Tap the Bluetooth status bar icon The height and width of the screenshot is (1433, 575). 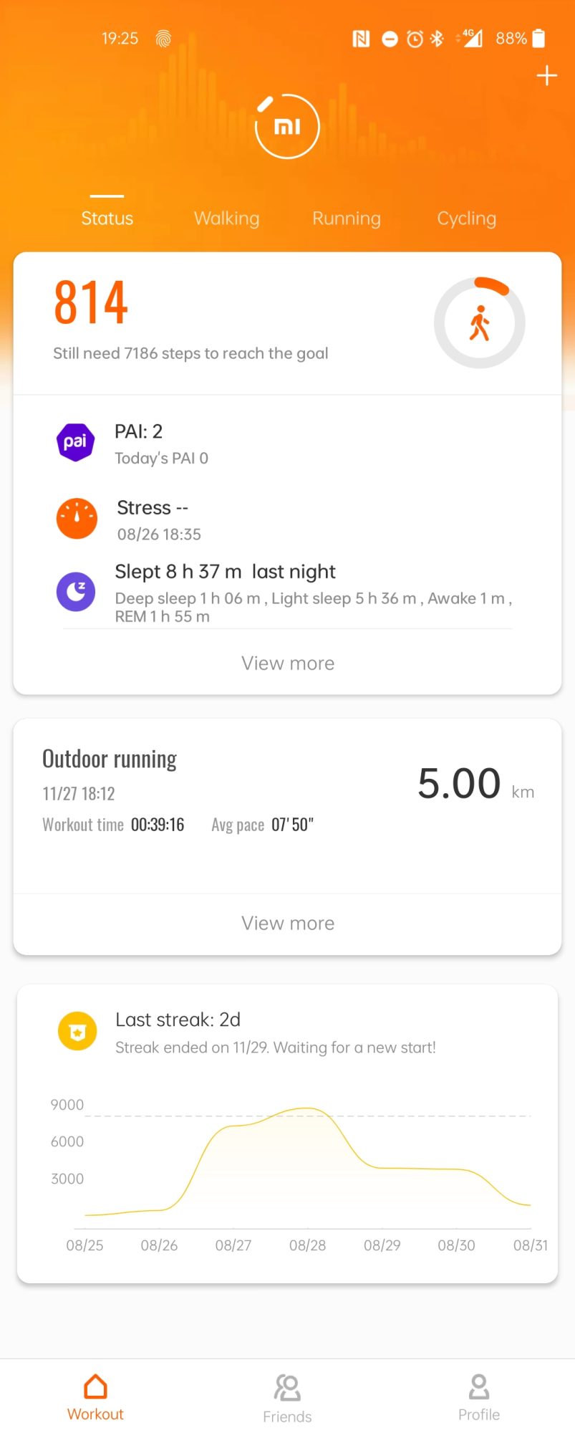coord(437,39)
